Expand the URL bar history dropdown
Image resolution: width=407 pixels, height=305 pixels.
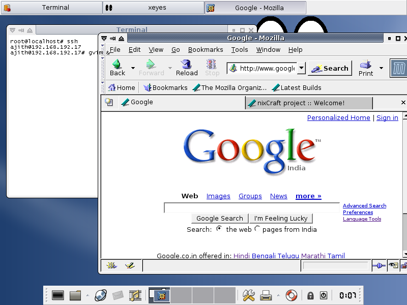pos(301,68)
